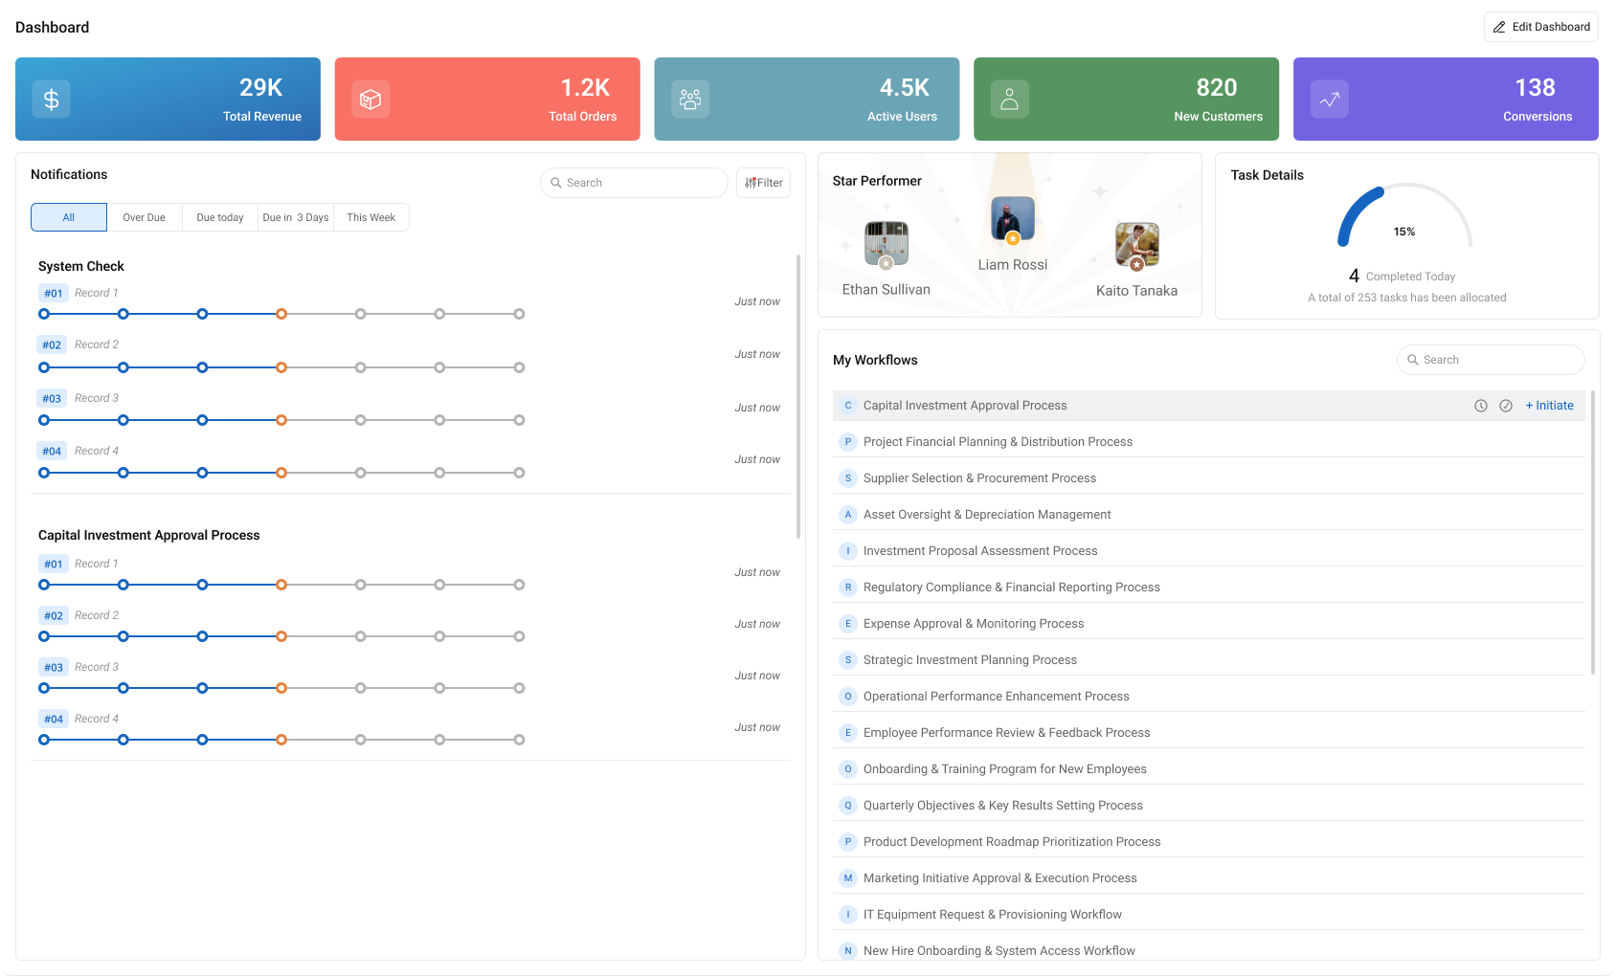Image resolution: width=1616 pixels, height=976 pixels.
Task: Click last grey step of System Check Record 3
Action: (x=519, y=420)
